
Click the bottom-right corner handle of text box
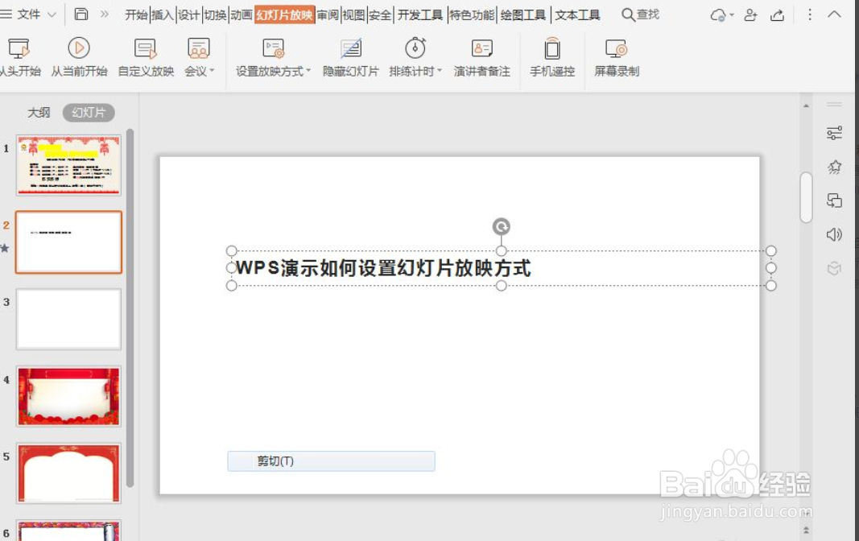coord(770,285)
